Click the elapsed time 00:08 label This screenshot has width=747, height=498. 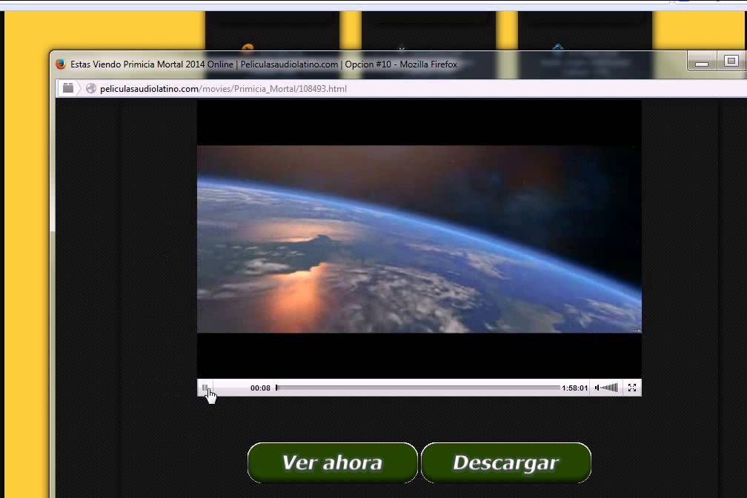coord(261,388)
